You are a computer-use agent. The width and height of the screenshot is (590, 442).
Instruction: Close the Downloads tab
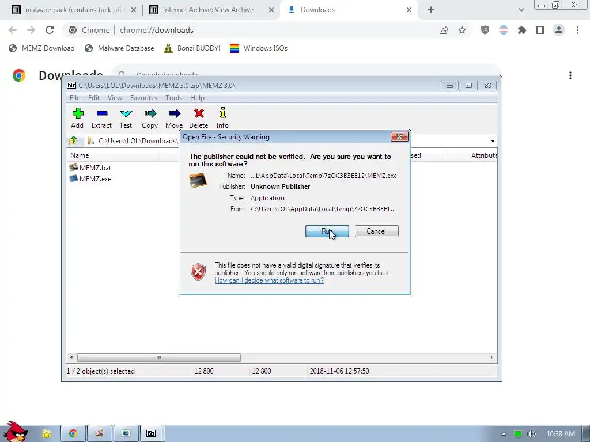click(x=409, y=10)
